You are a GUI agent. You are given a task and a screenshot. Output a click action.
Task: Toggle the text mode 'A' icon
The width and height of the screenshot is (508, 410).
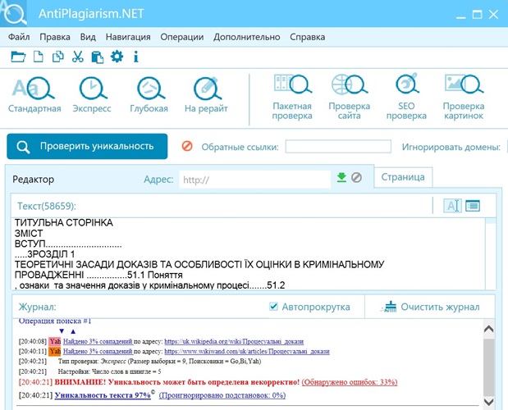tap(452, 206)
